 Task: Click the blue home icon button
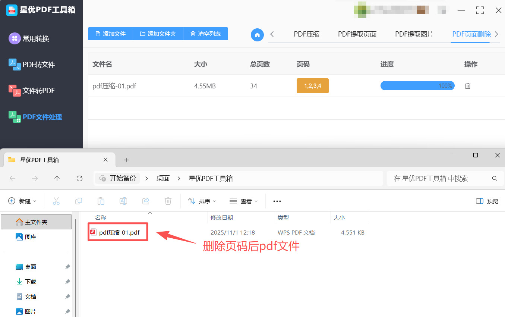point(257,35)
